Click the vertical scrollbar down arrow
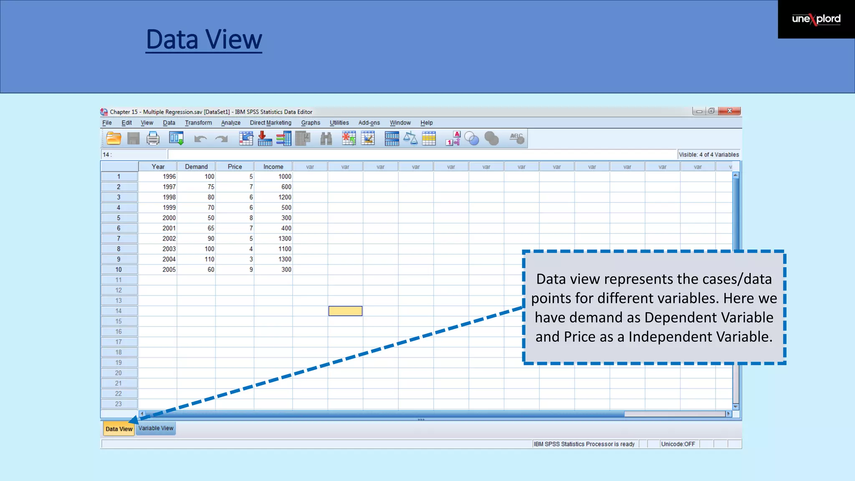The width and height of the screenshot is (855, 481). pos(736,407)
